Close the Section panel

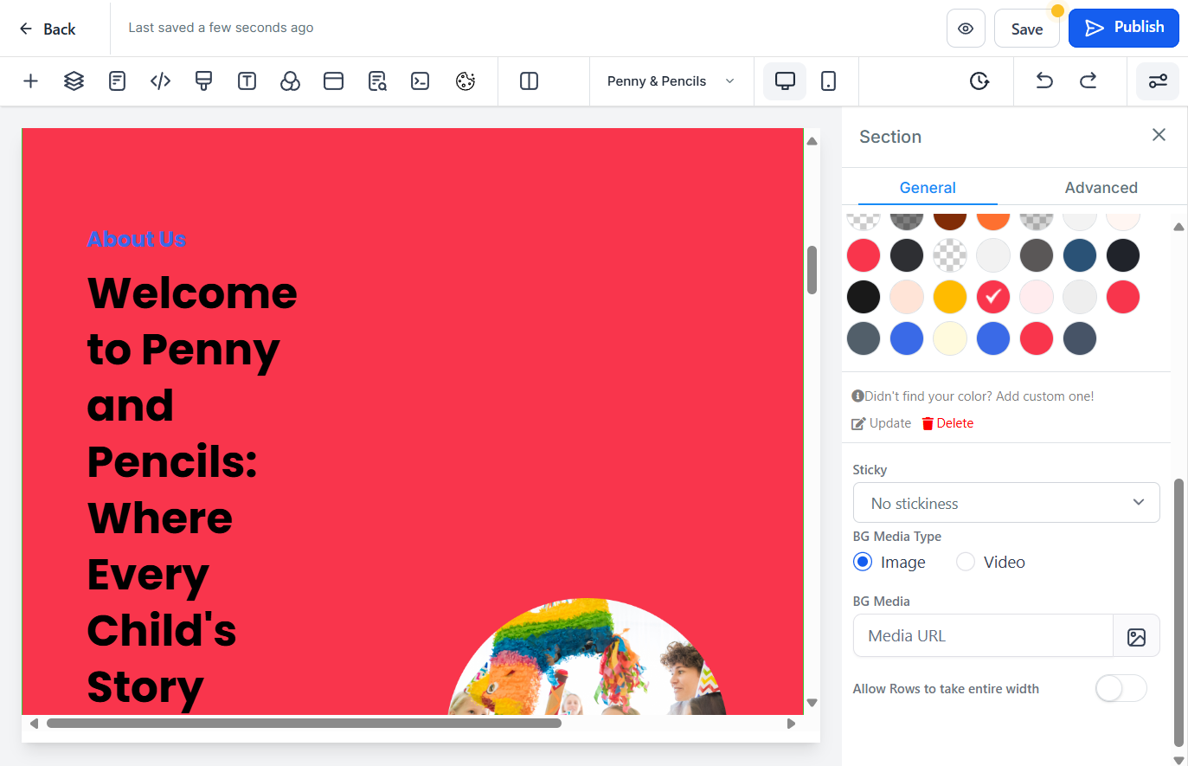pyautogui.click(x=1159, y=135)
